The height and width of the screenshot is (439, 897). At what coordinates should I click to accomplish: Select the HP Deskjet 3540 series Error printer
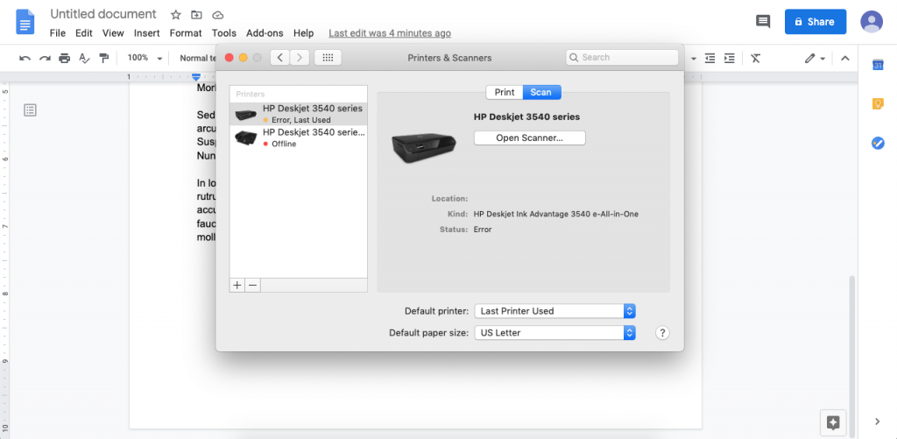pyautogui.click(x=298, y=114)
